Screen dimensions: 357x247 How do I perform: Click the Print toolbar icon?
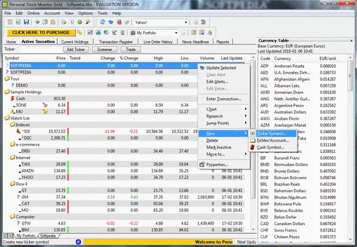click(64, 22)
